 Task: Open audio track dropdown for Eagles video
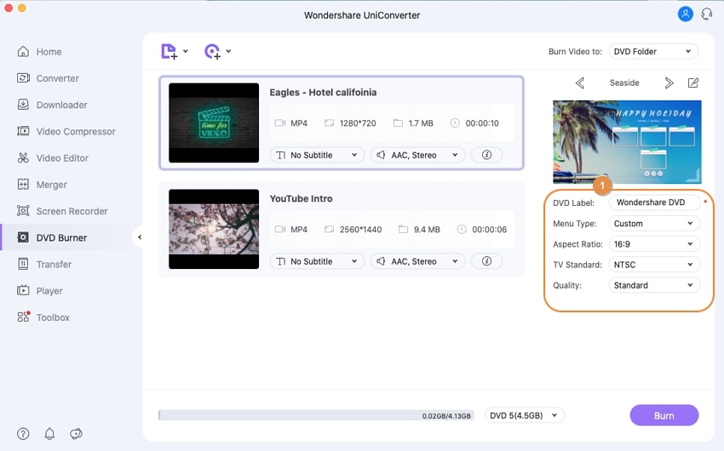417,155
